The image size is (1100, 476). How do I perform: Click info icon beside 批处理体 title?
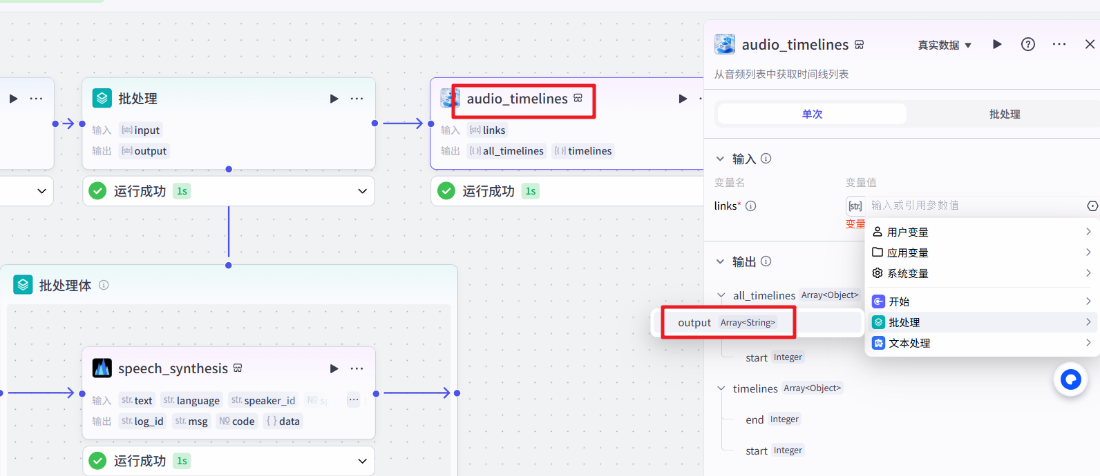pos(104,285)
